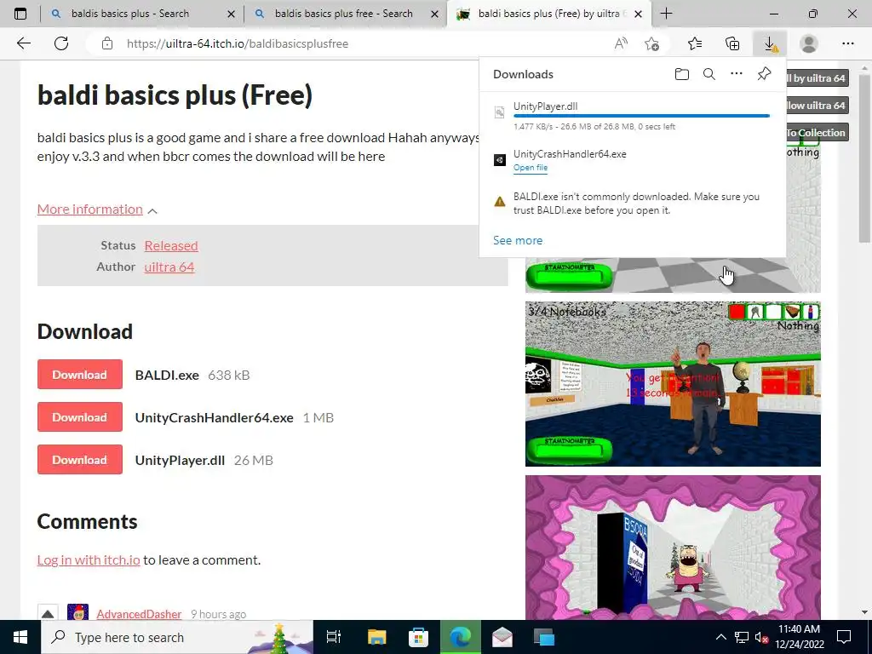872x654 pixels.
Task: Click the tab actions menu icon
Action: (20, 14)
